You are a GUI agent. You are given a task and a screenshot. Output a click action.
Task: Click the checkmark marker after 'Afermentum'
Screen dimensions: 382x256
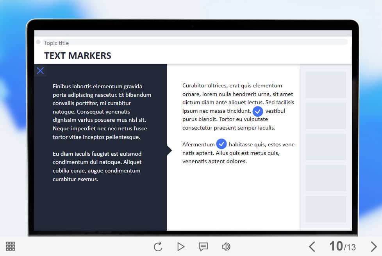tap(221, 144)
